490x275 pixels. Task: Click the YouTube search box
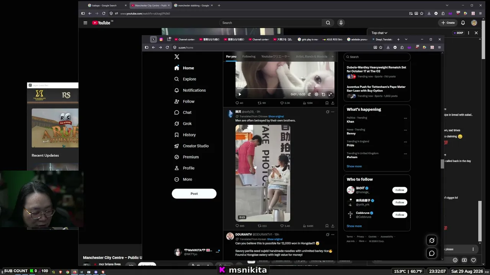click(x=271, y=23)
